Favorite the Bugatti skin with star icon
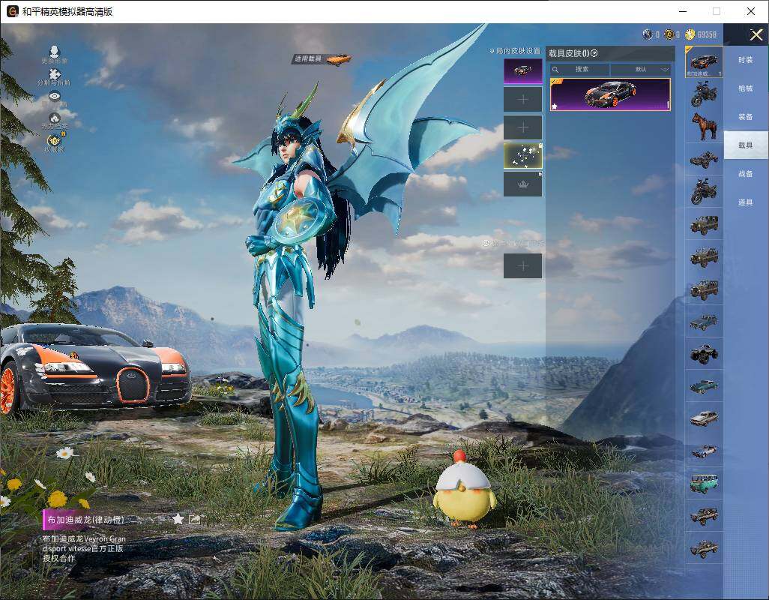 click(178, 519)
